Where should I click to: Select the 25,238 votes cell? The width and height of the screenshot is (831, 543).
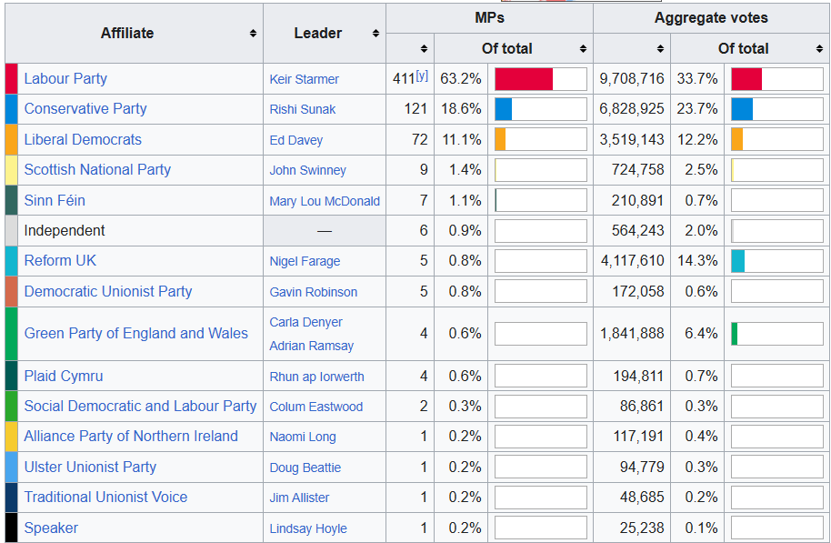632,528
